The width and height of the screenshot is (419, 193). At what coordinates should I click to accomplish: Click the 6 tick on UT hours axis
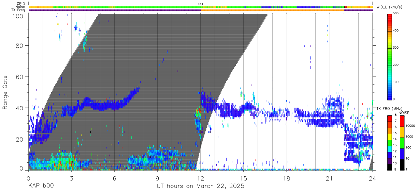pyautogui.click(x=115, y=178)
